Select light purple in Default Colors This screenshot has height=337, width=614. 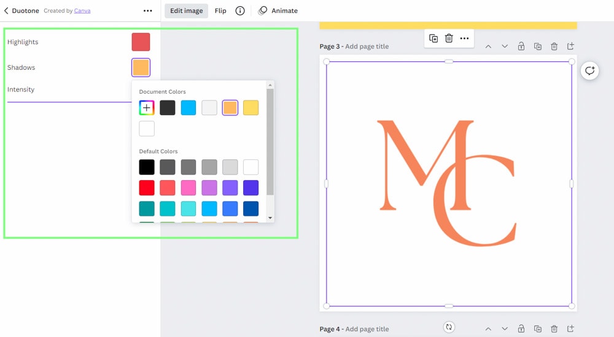209,188
